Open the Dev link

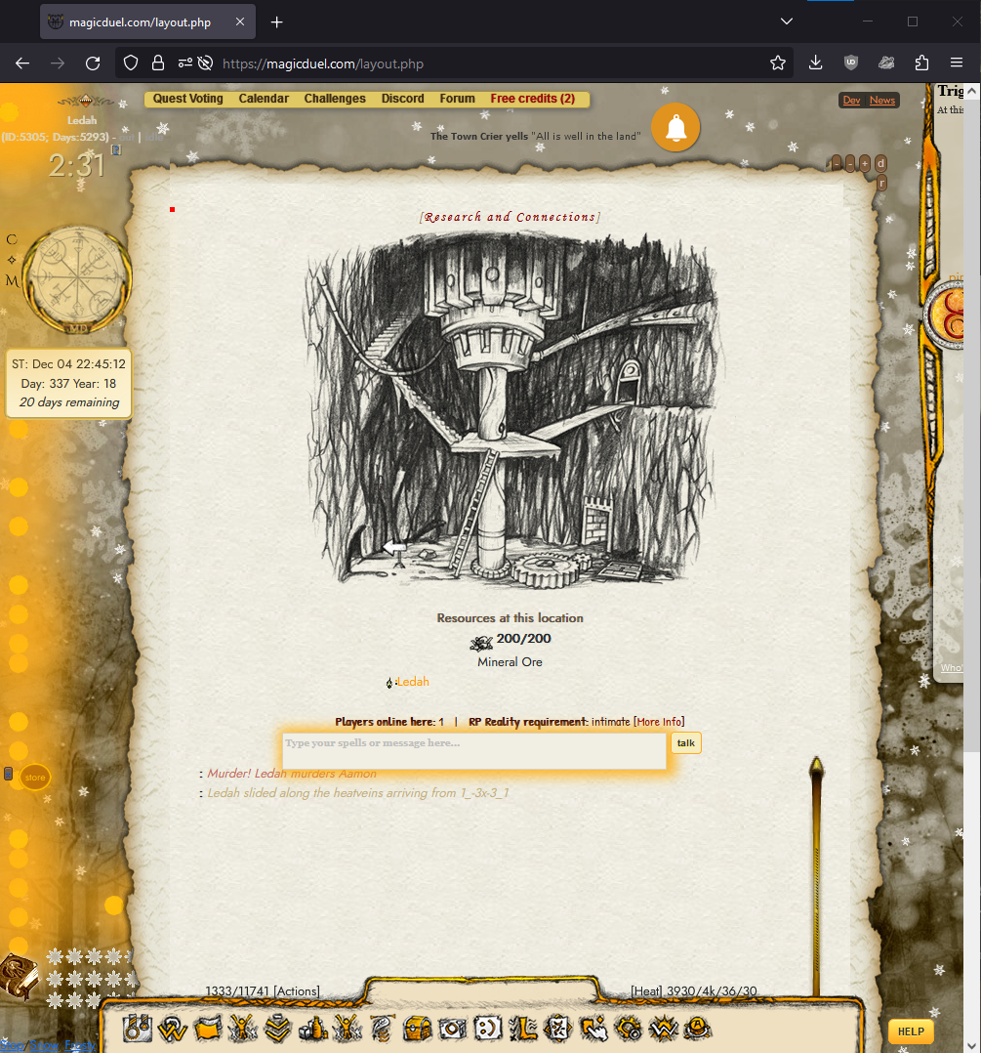coord(851,100)
